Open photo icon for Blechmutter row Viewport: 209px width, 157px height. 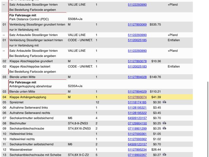coord(164,123)
